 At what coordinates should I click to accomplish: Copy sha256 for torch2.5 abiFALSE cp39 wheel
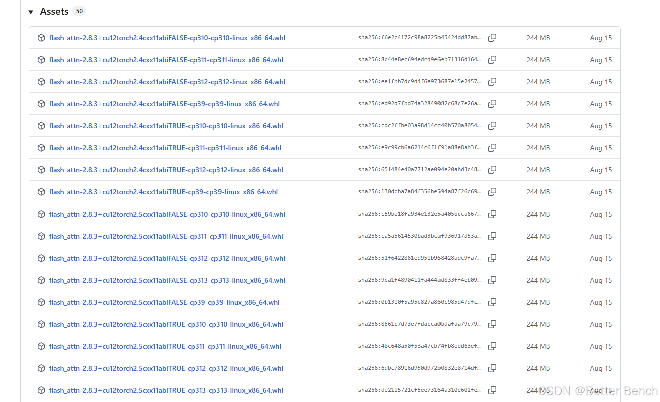492,302
